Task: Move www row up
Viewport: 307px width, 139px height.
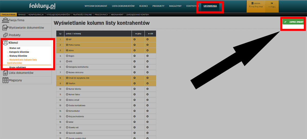Action: pyautogui.click(x=135, y=122)
